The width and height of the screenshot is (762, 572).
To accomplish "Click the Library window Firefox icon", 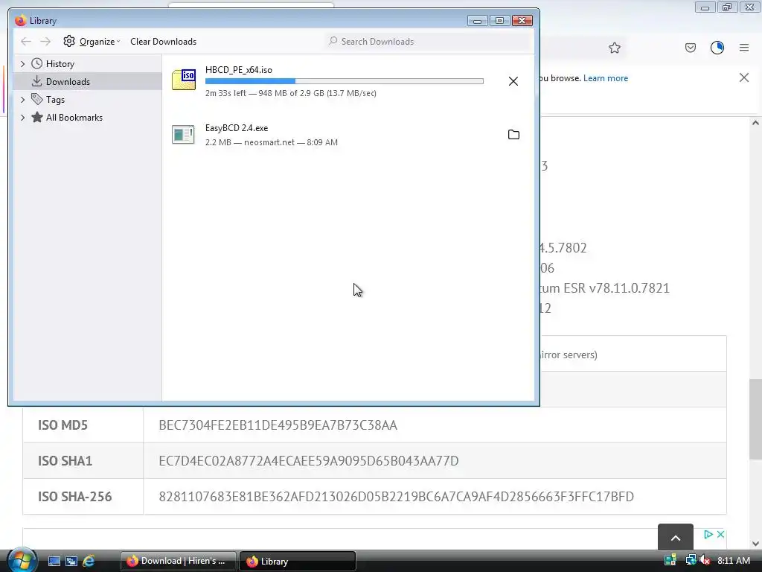I will point(20,20).
